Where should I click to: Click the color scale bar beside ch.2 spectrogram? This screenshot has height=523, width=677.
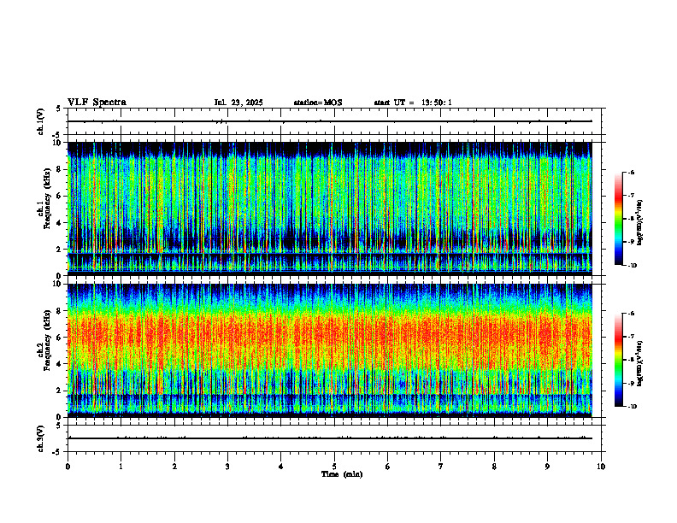tap(619, 360)
